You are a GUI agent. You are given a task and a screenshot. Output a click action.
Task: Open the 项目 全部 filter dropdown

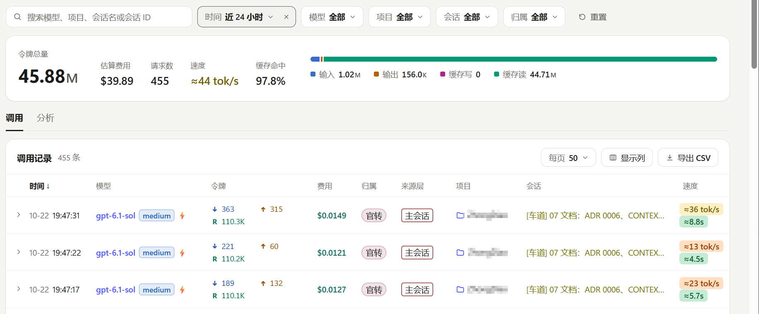pyautogui.click(x=400, y=17)
